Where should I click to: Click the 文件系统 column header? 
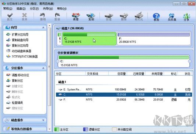pos(97,74)
